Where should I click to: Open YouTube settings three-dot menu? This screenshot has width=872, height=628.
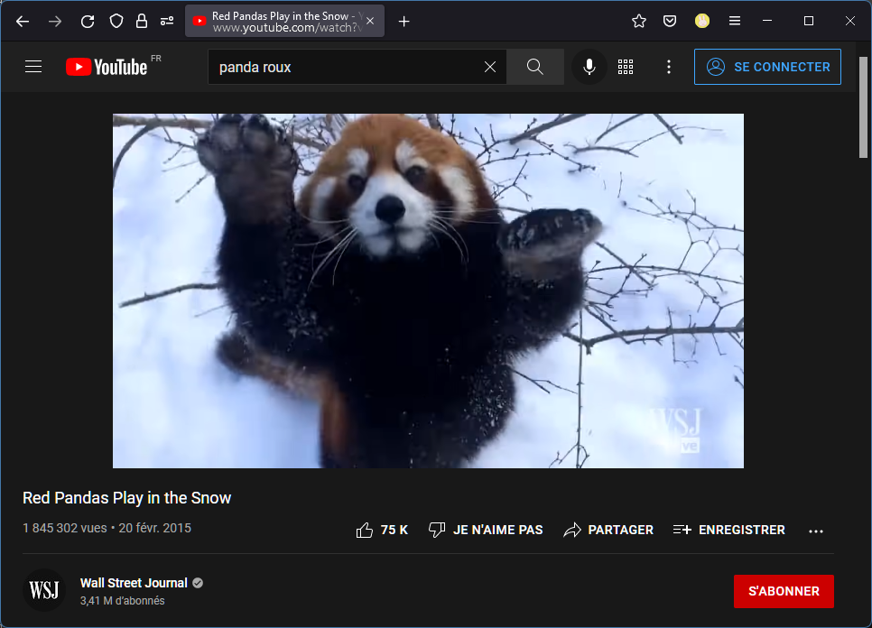(669, 67)
